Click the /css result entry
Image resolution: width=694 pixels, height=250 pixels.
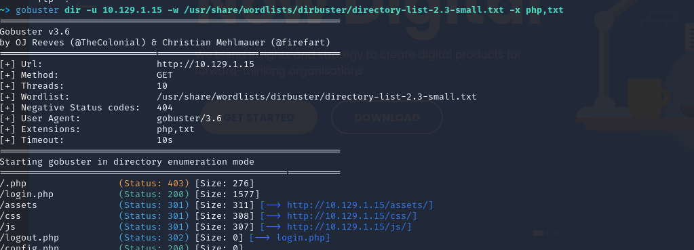coord(11,216)
